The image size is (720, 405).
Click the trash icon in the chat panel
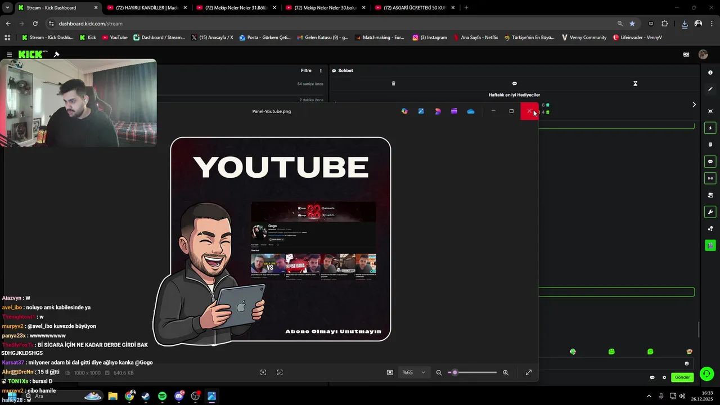pyautogui.click(x=393, y=83)
